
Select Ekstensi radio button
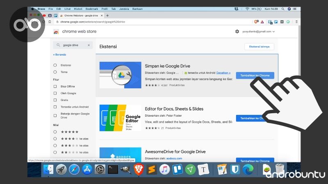[x=55, y=65]
